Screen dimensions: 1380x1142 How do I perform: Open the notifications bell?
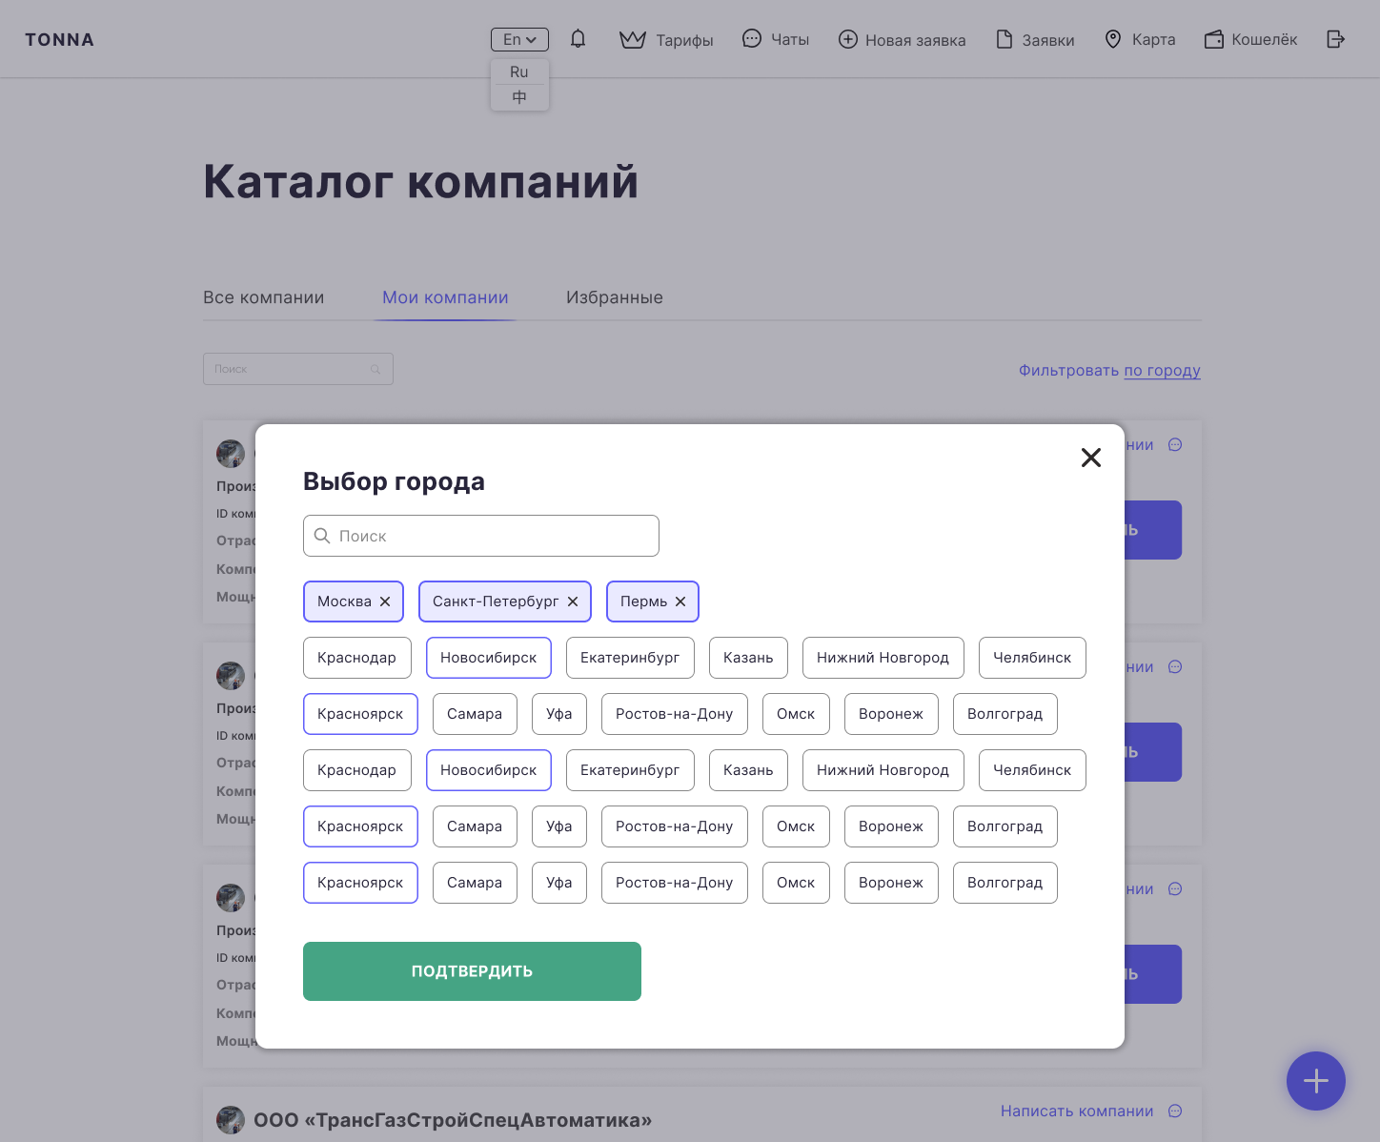coord(578,39)
